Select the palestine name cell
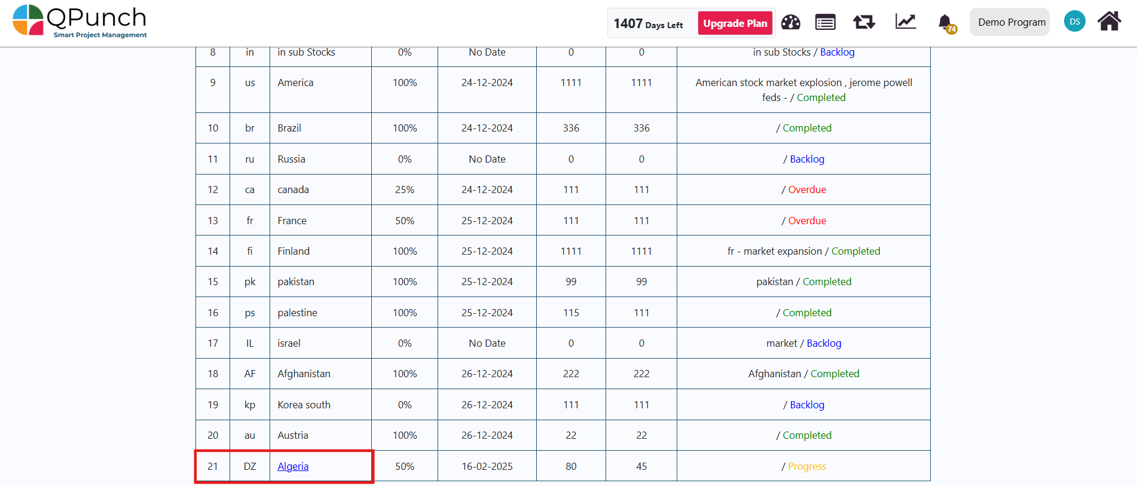The image size is (1137, 486). 320,313
